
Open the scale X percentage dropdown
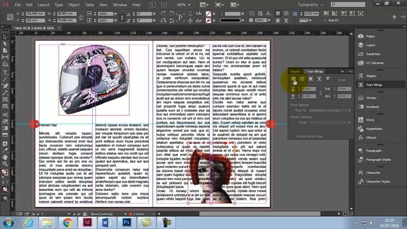pos(116,13)
